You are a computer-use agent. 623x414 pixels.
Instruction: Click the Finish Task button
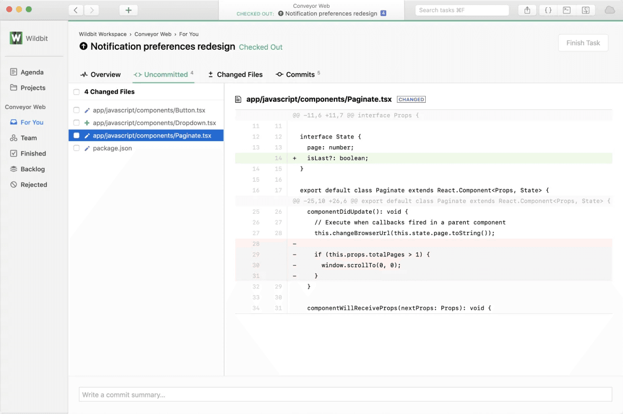coord(583,43)
